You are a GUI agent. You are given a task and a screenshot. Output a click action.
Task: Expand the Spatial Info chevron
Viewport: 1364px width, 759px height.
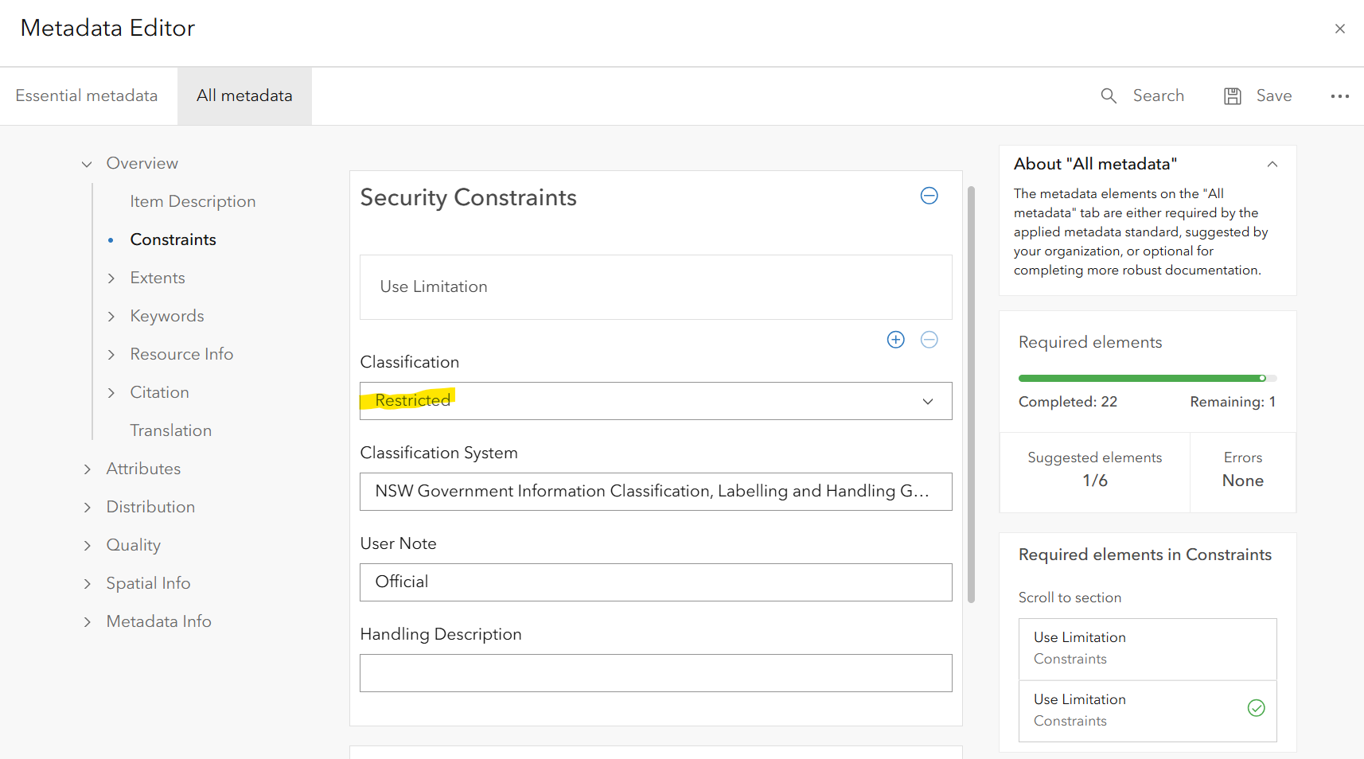click(x=88, y=583)
